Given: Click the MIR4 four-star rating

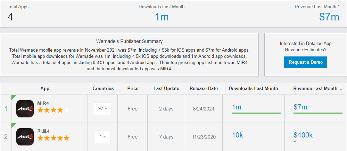Looking at the screenshot, I should (x=53, y=110).
